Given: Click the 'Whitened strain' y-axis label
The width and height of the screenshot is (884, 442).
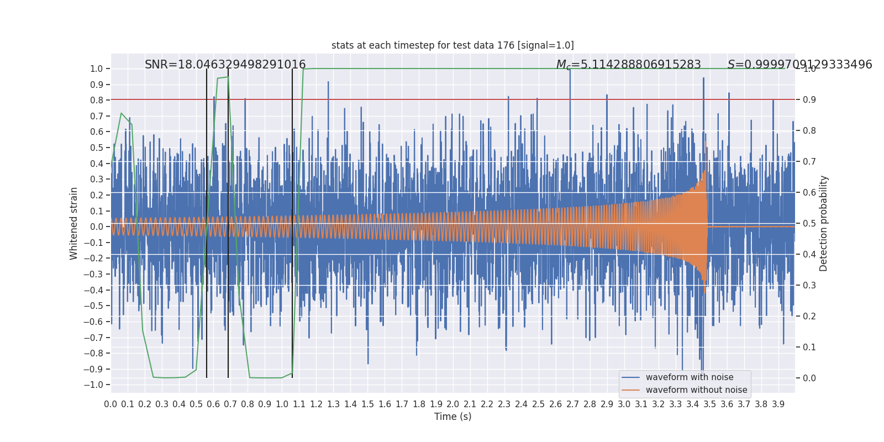Looking at the screenshot, I should pyautogui.click(x=74, y=223).
